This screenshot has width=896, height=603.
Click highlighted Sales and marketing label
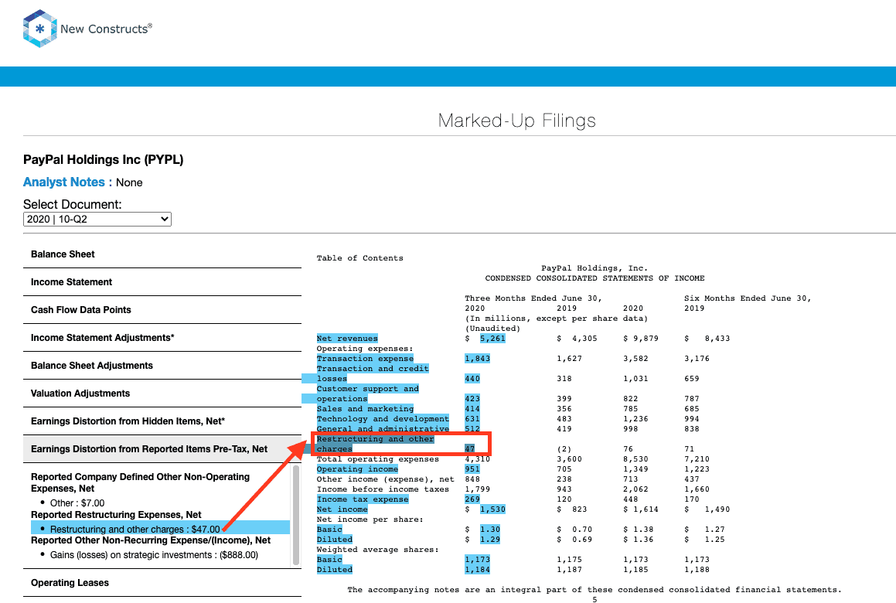(x=365, y=409)
